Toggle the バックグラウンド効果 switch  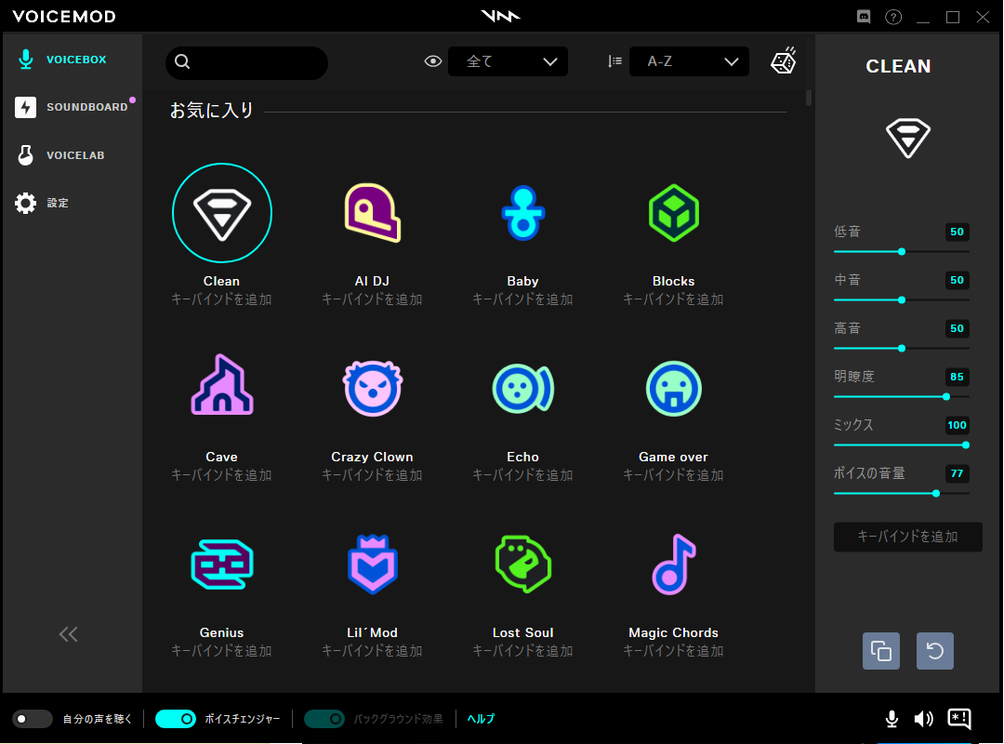point(324,719)
